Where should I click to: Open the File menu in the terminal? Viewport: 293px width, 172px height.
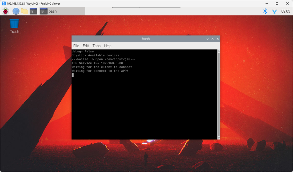pyautogui.click(x=76, y=46)
